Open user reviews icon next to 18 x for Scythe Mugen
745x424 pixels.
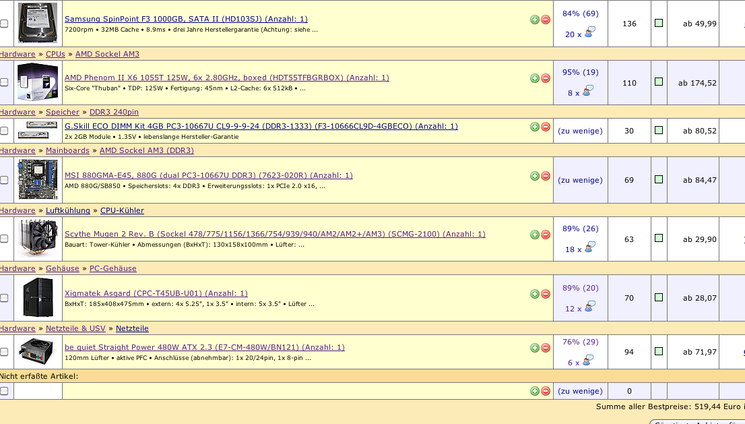pos(589,247)
